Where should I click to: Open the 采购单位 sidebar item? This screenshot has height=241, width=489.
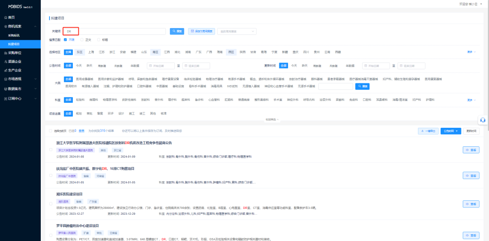pos(20,53)
